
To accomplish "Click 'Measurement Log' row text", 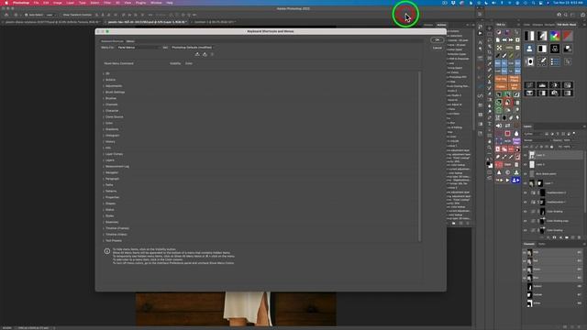I will 117,167.
